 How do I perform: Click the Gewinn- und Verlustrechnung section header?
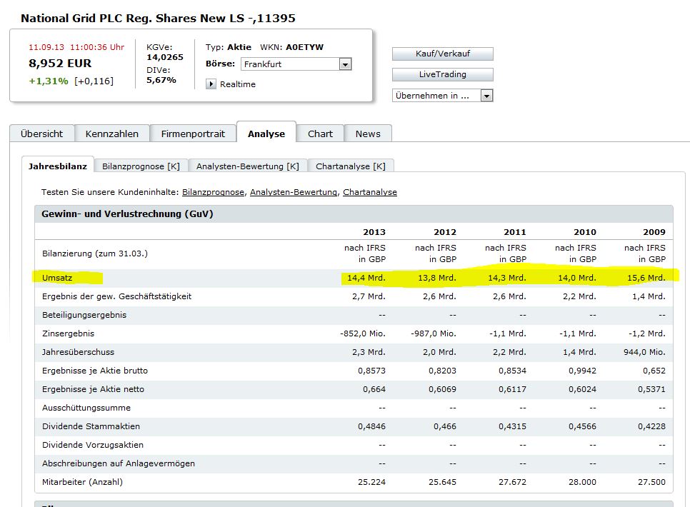[127, 214]
